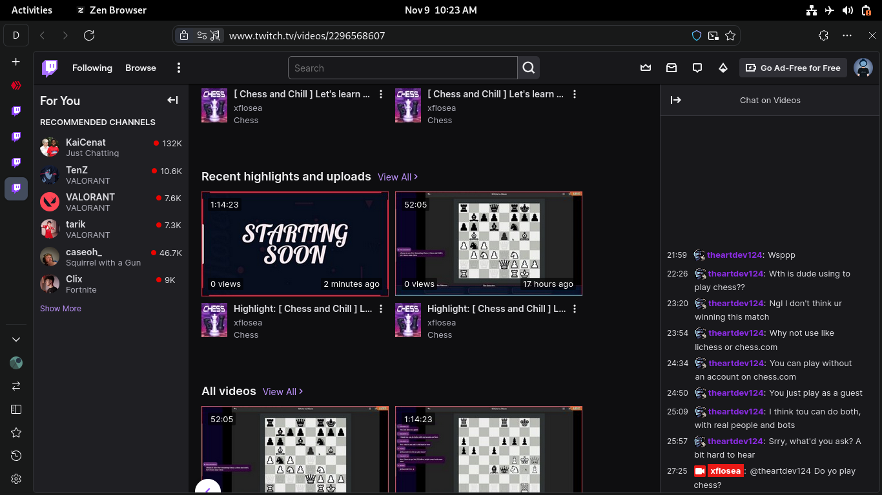Go forward in browser history
This screenshot has height=495, width=882.
pyautogui.click(x=65, y=35)
